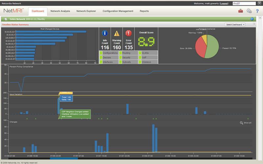Click the Info Count blue icon
263x164 pixels.
tap(105, 33)
